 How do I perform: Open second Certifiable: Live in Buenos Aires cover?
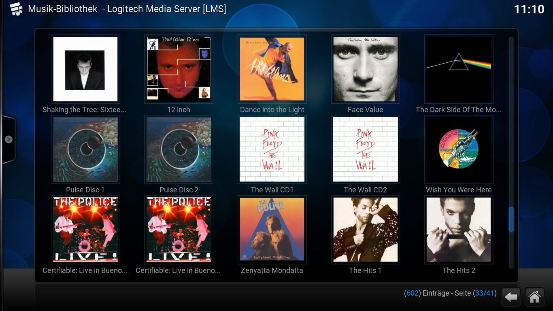[x=179, y=230]
